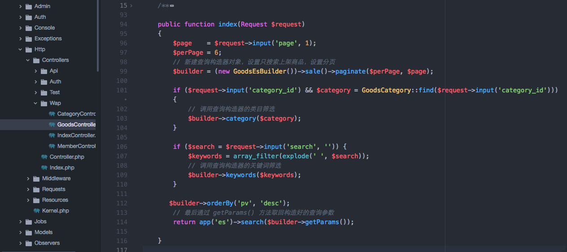This screenshot has width=567, height=252.
Task: Select GoodsController file in tree
Action: pyautogui.click(x=76, y=125)
